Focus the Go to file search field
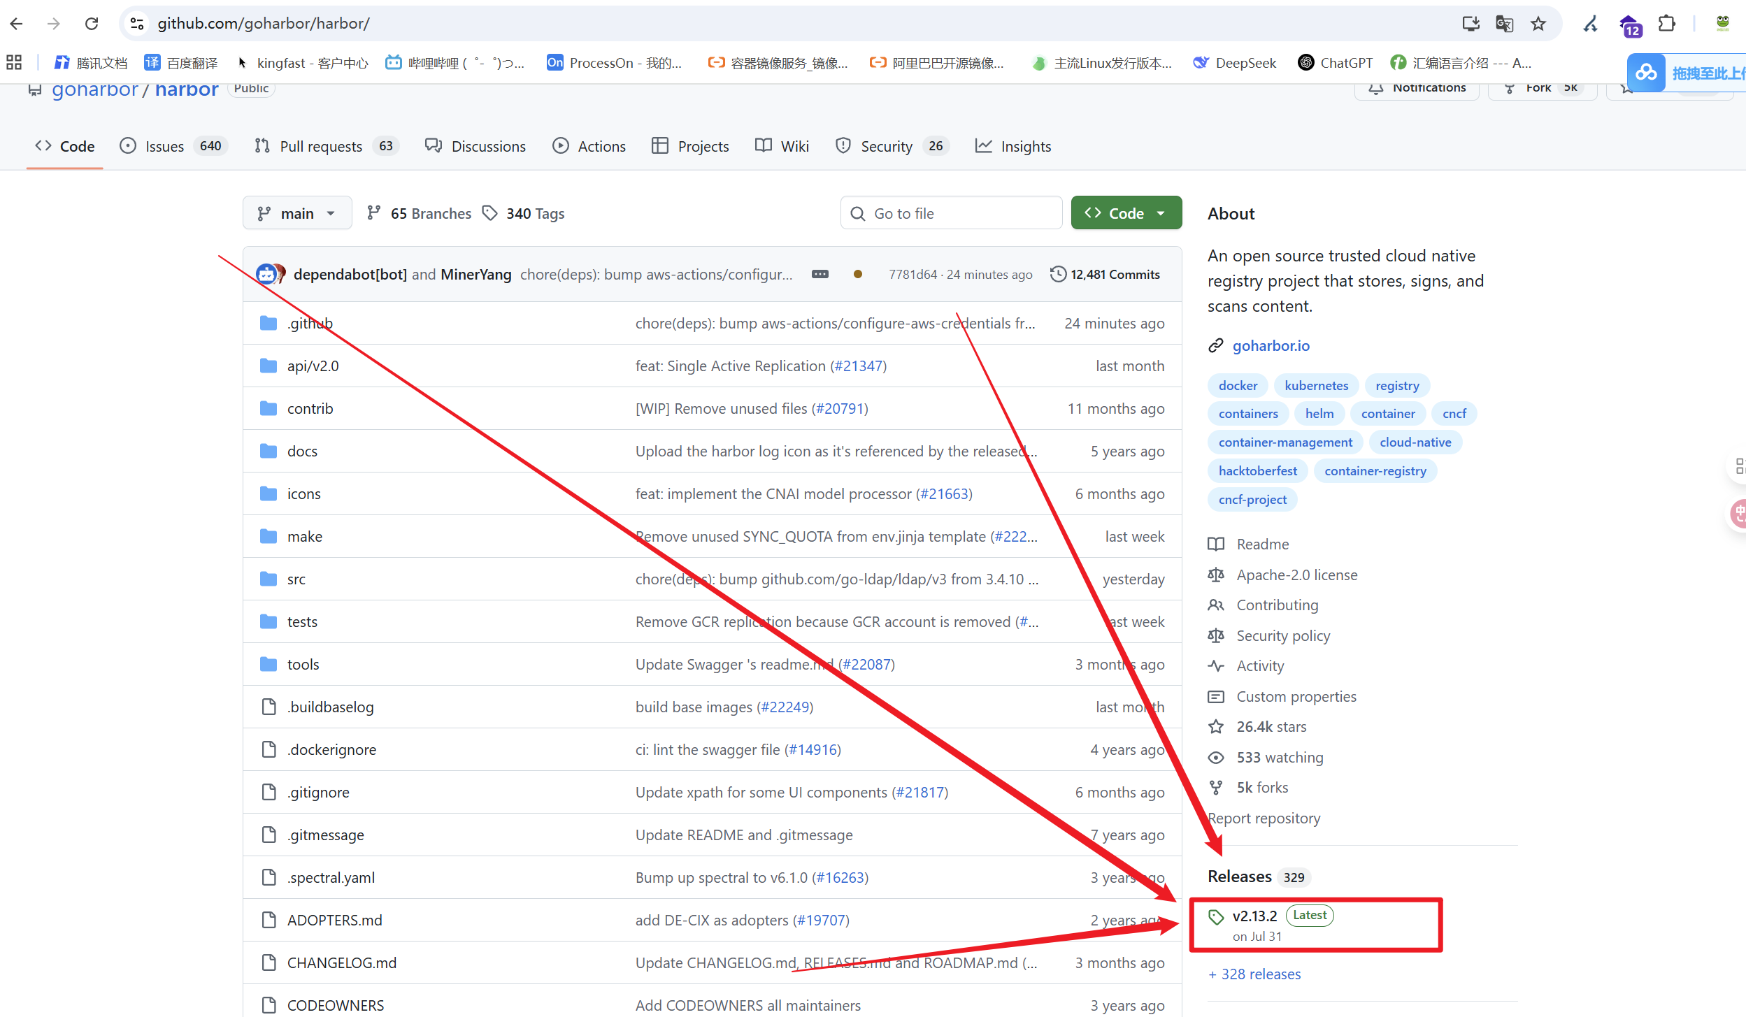Image resolution: width=1746 pixels, height=1017 pixels. pos(951,213)
